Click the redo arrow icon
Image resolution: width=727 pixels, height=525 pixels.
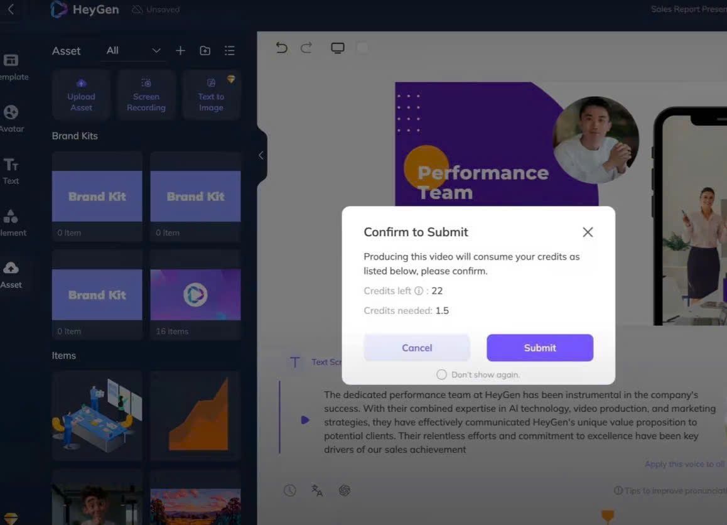click(x=306, y=48)
